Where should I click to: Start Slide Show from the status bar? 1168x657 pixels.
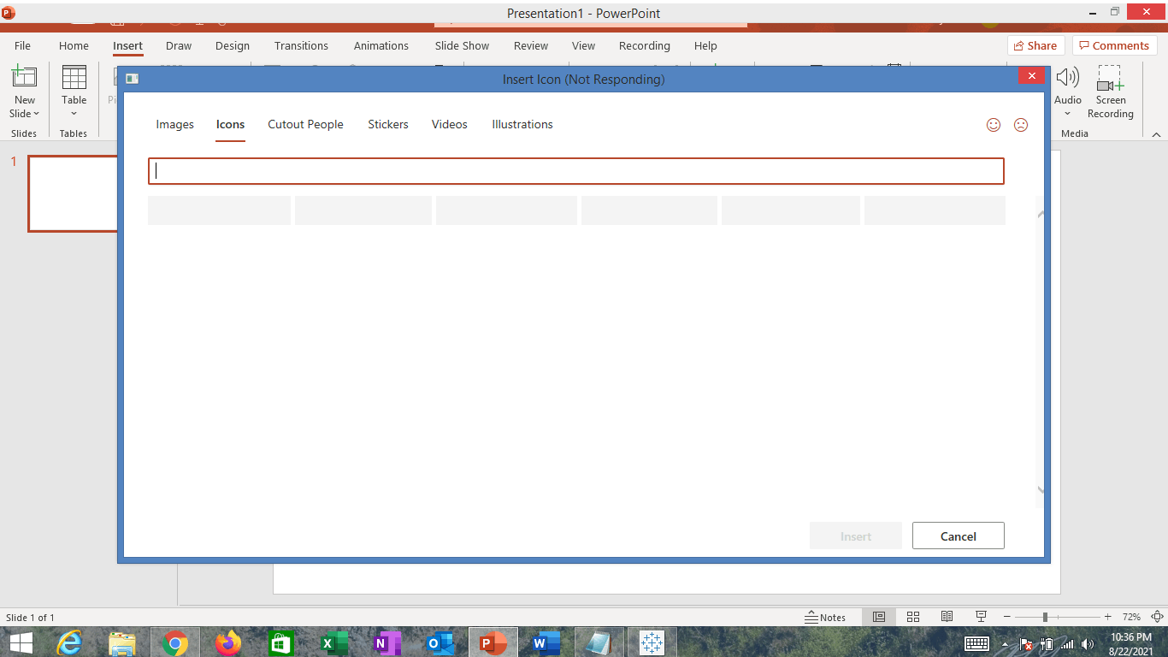[981, 617]
